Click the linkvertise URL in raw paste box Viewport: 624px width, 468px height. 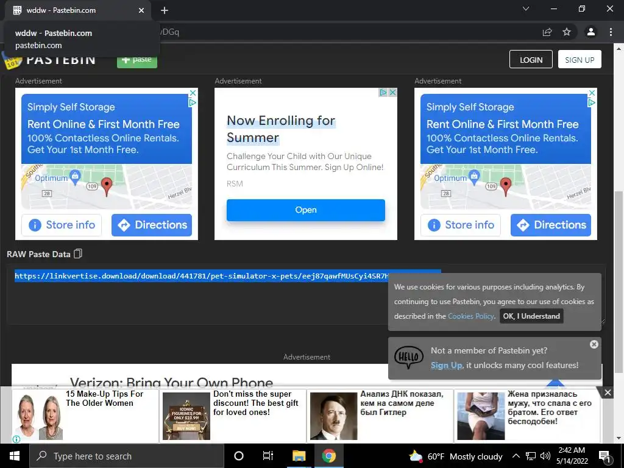click(201, 276)
